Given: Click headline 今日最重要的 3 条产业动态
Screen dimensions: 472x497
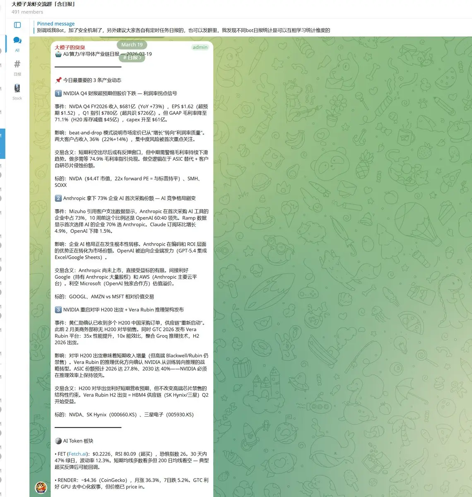Looking at the screenshot, I should [x=92, y=80].
